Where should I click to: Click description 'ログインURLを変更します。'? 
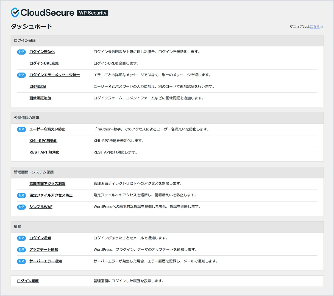117,63
